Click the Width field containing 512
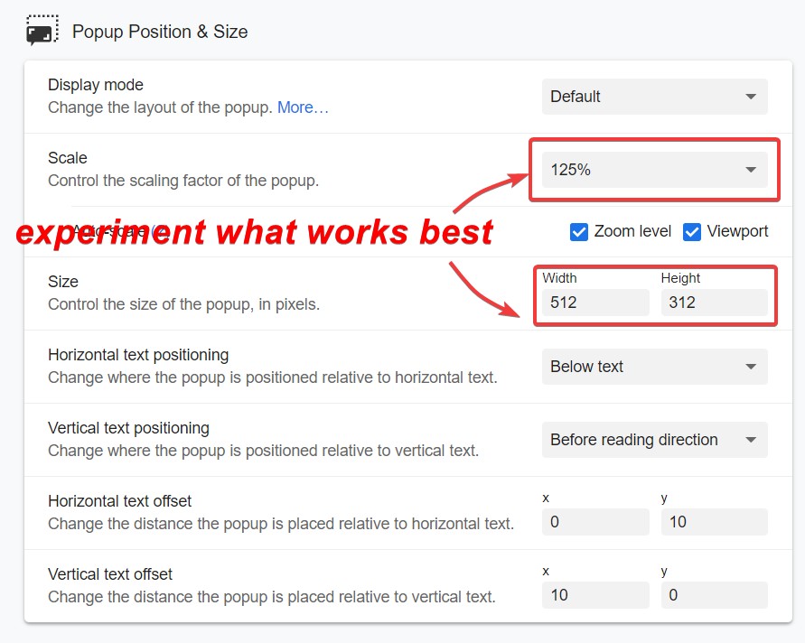Viewport: 805px width, 643px height. click(x=594, y=303)
